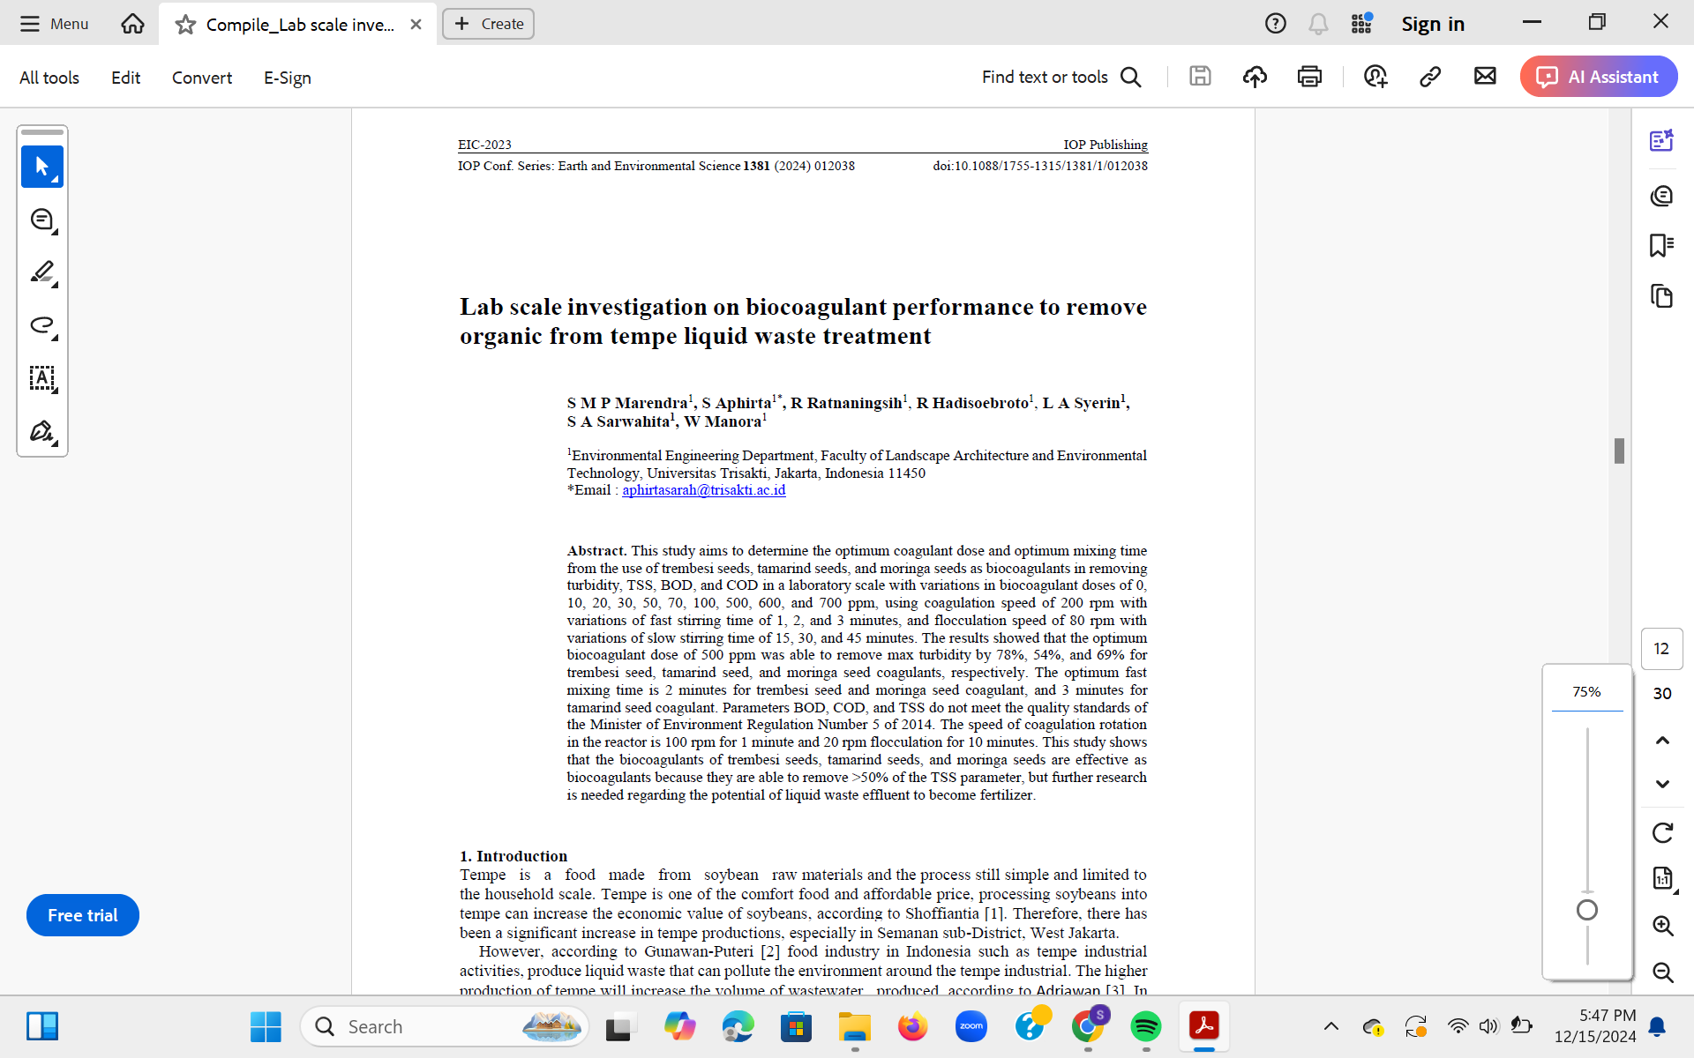Open the Menu hamburger

[x=55, y=24]
